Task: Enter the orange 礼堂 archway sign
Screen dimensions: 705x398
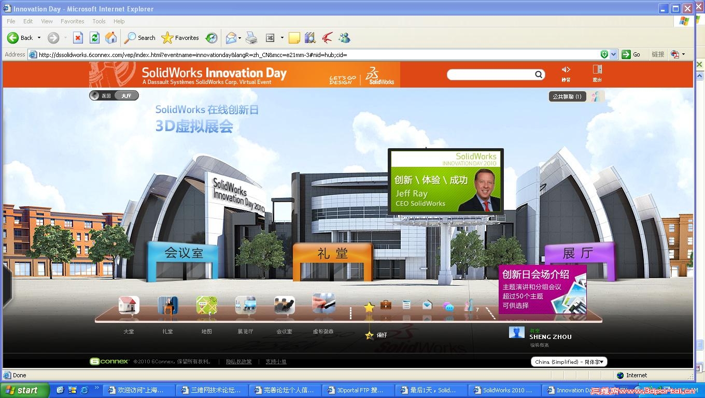Action: [x=333, y=253]
